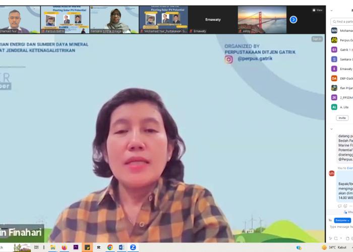
Task: Click the chat message input box
Action: pos(341,227)
